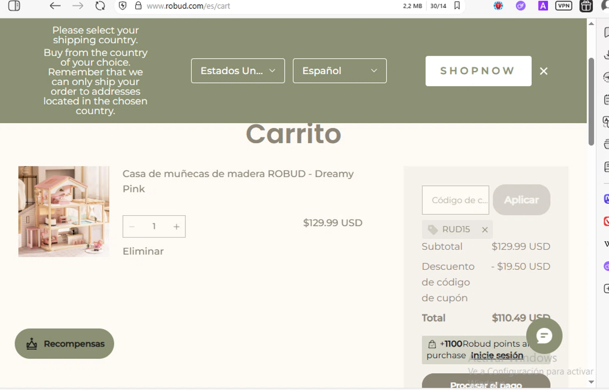The width and height of the screenshot is (609, 390).
Task: Decrease quantity with minus button
Action: point(132,226)
